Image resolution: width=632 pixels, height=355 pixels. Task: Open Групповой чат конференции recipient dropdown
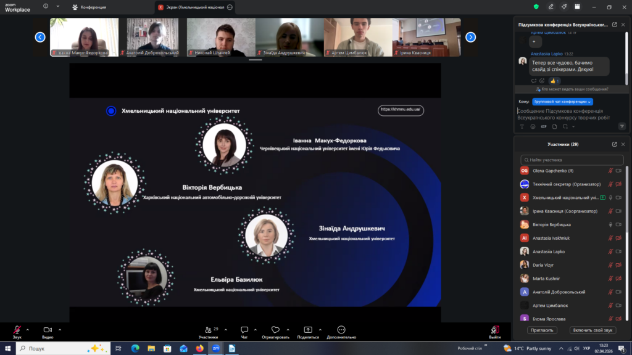(571, 102)
